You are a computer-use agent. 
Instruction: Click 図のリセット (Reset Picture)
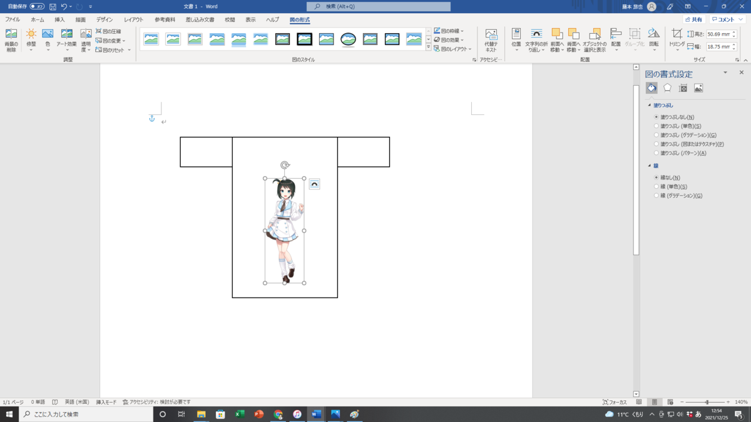[x=113, y=50]
